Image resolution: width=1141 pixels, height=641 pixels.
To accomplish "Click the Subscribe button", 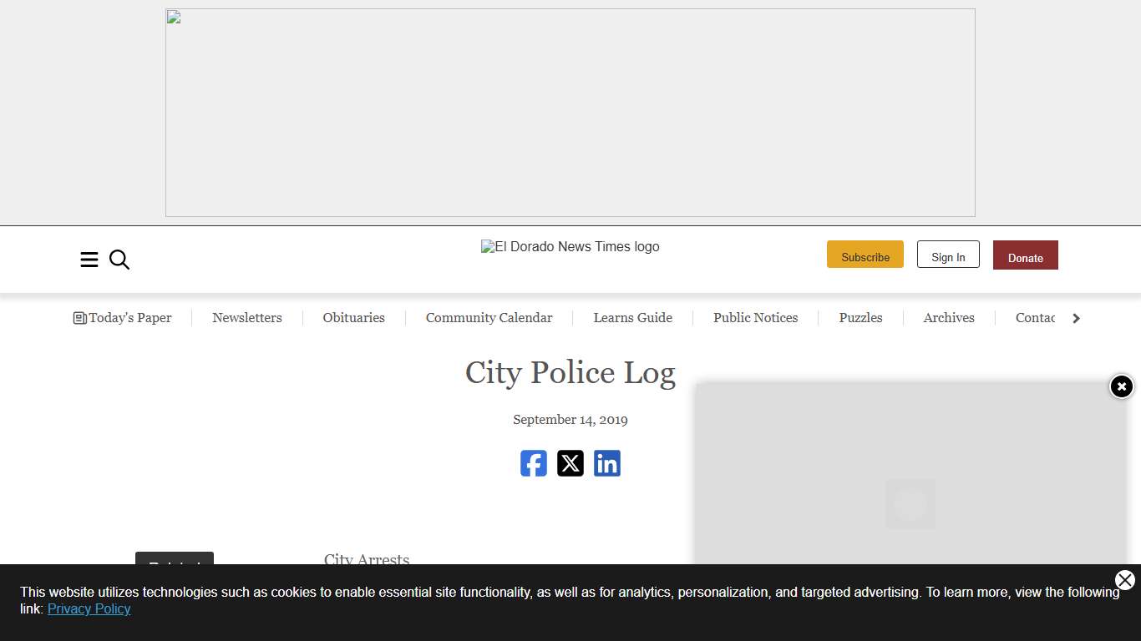I will [x=865, y=255].
